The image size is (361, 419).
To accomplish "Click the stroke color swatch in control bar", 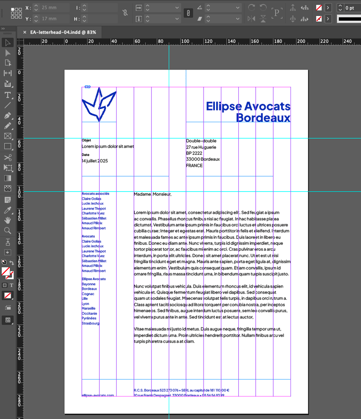I will (319, 19).
